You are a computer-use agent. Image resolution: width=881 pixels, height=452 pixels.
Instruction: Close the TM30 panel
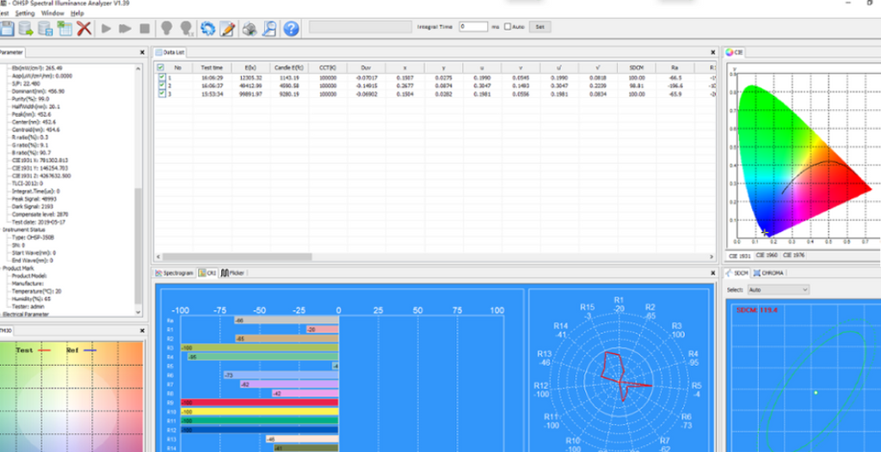click(x=142, y=331)
